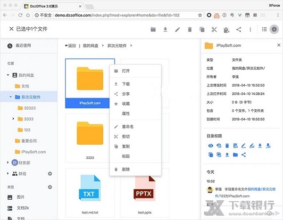
Task: Click the toolbar trash delete icon
Action: (190, 29)
